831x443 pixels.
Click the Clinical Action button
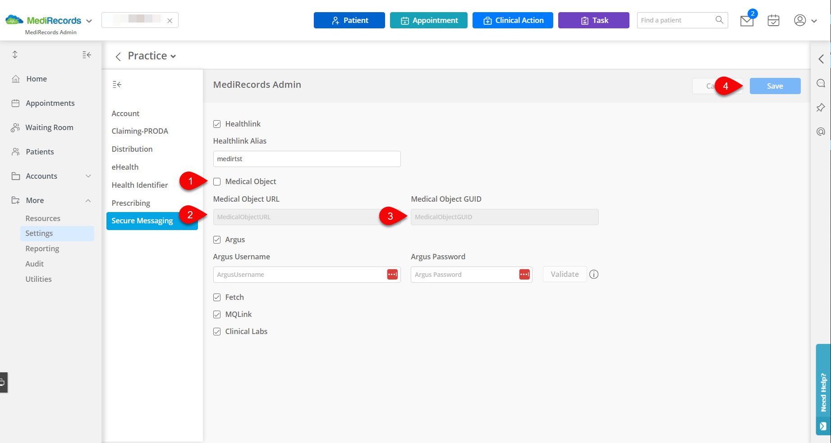[x=513, y=20]
